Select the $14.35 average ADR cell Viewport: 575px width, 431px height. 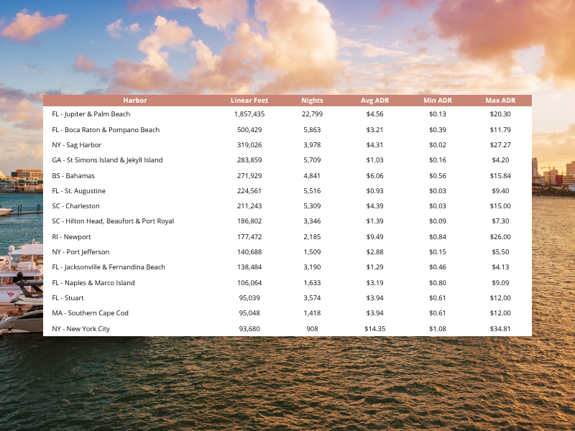coord(374,329)
